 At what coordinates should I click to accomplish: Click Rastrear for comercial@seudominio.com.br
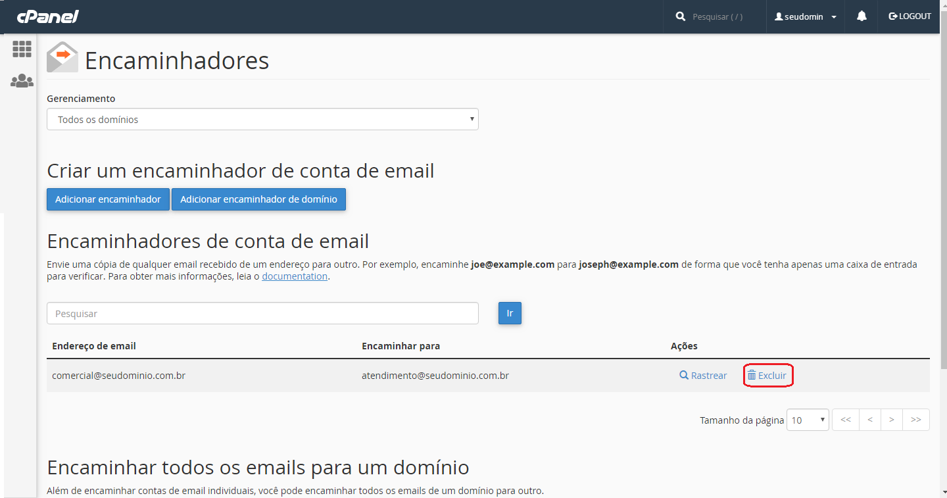(703, 376)
